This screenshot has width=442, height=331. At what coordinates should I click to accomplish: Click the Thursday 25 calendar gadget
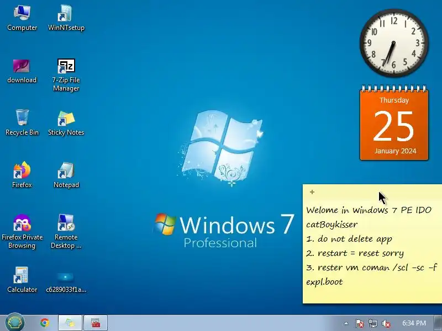tap(394, 123)
